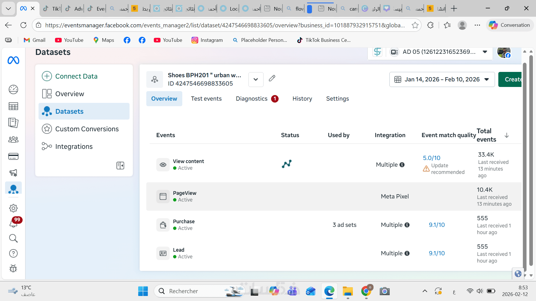536x301 pixels.
Task: Open the Meta logo home icon
Action: [x=13, y=60]
